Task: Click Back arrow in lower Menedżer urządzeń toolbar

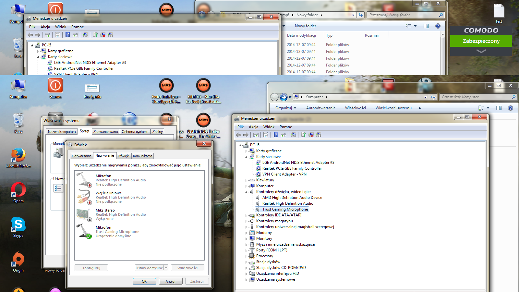Action: (238, 135)
